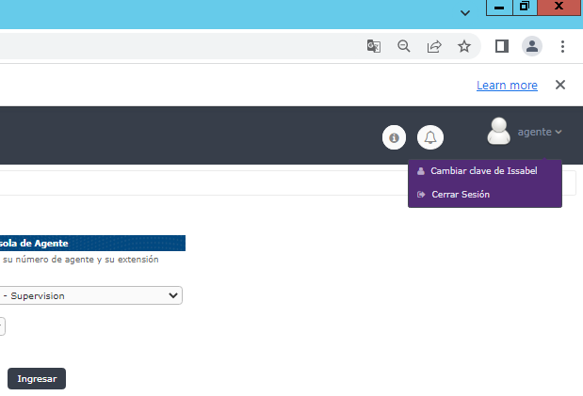The height and width of the screenshot is (396, 583).
Task: Click the share page icon
Action: point(434,46)
